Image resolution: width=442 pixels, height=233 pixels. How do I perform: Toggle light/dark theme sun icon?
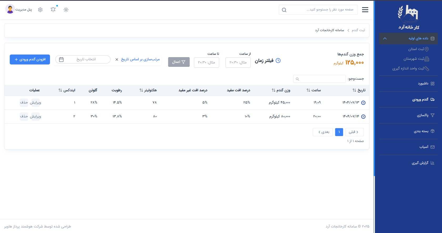pos(66,10)
